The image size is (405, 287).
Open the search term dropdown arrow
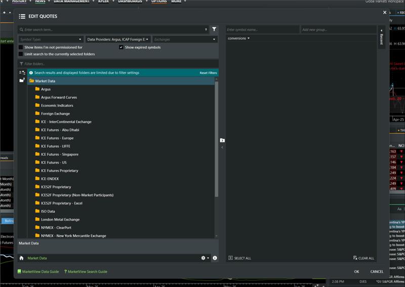(206, 30)
